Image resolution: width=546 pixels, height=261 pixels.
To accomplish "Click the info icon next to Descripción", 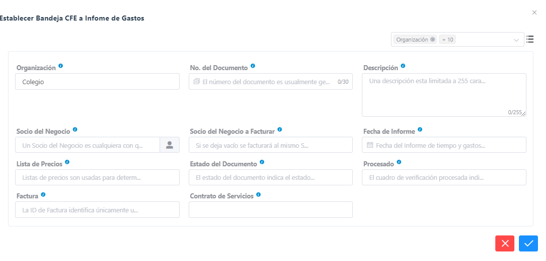I will 403,66.
